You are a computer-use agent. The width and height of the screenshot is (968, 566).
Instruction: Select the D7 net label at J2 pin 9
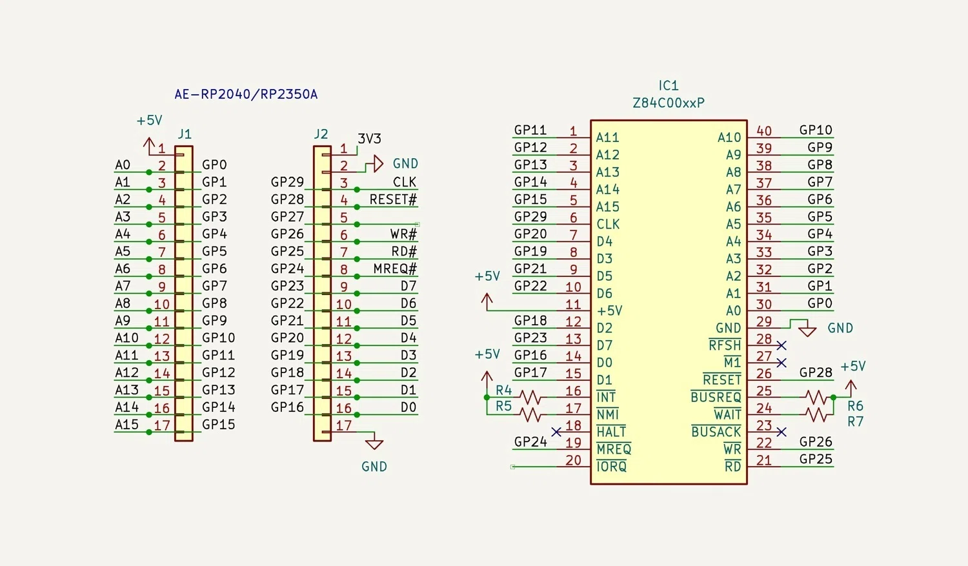pos(408,286)
